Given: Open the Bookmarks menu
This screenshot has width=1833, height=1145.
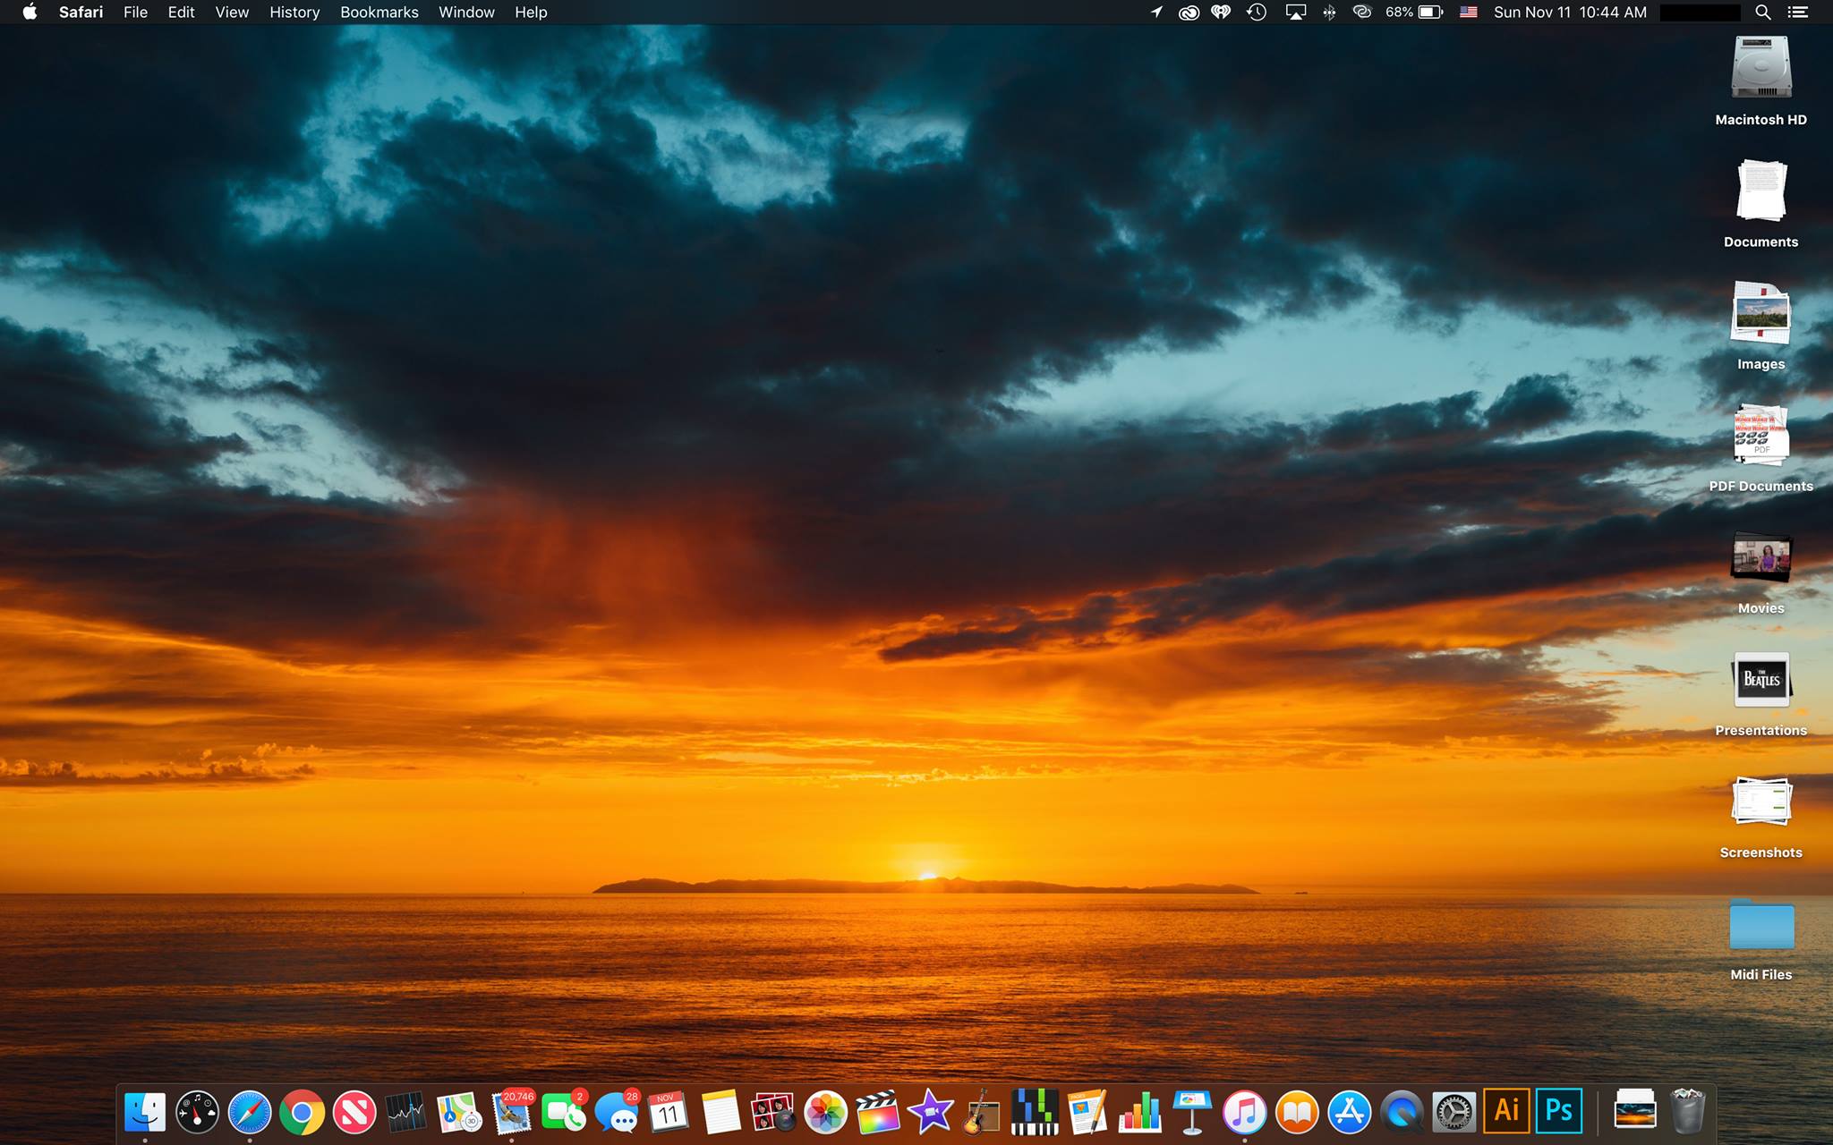Looking at the screenshot, I should 379,13.
